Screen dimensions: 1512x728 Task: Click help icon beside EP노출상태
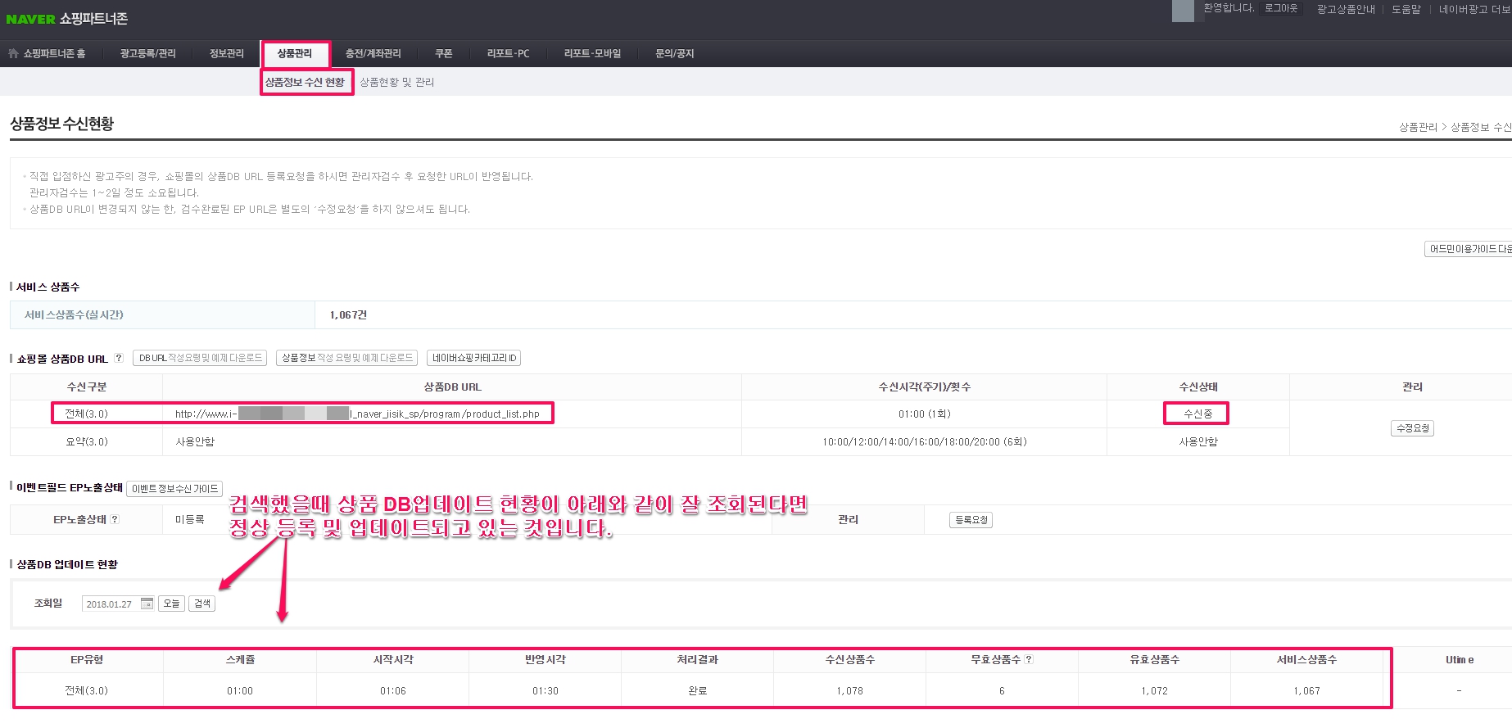pyautogui.click(x=115, y=519)
